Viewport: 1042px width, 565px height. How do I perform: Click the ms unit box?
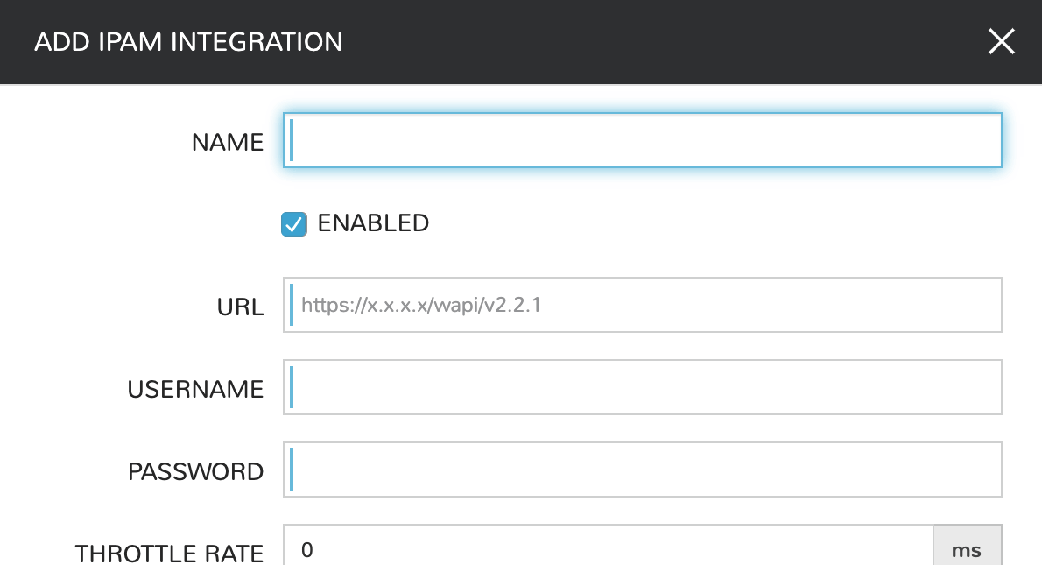(x=967, y=550)
